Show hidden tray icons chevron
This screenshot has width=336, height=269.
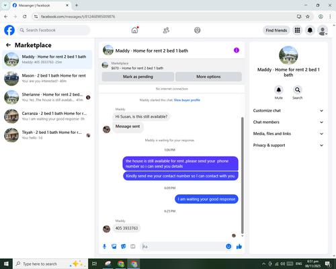pos(263,264)
